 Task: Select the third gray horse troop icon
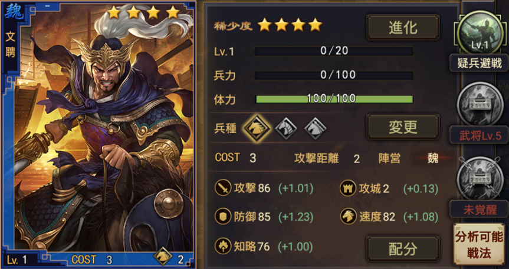pyautogui.click(x=315, y=128)
